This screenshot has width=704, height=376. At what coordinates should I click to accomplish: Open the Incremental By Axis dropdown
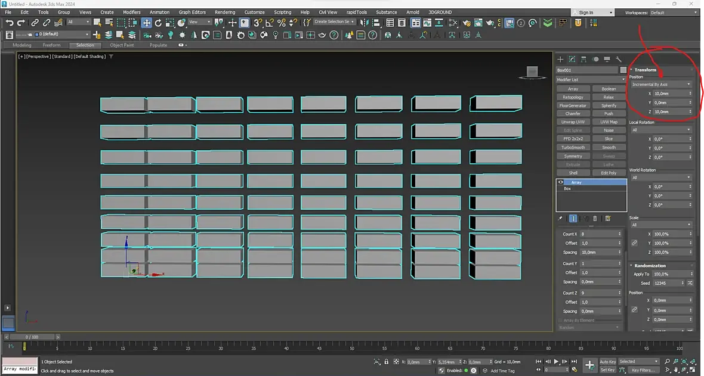click(661, 85)
